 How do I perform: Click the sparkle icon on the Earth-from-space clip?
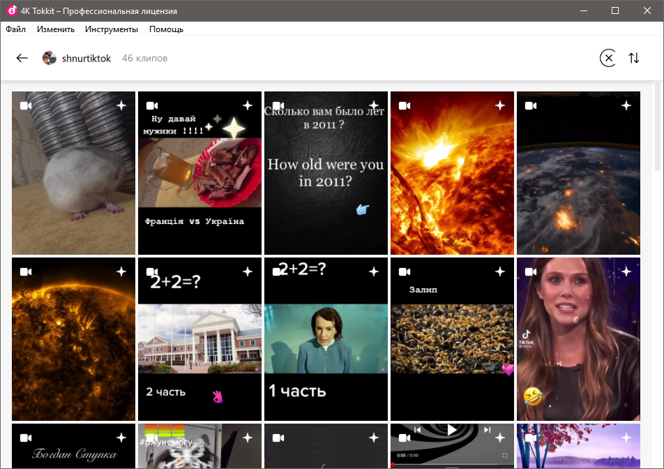click(x=626, y=105)
